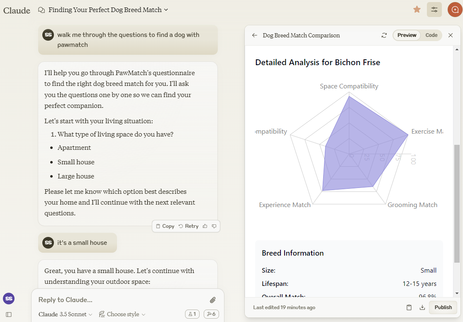Select the Preview tab
Screen dimensions: 463x322
[x=407, y=35]
